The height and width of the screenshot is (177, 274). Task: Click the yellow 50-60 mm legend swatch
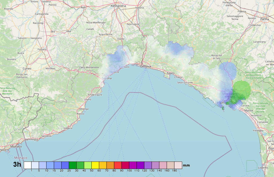[x=95, y=165]
